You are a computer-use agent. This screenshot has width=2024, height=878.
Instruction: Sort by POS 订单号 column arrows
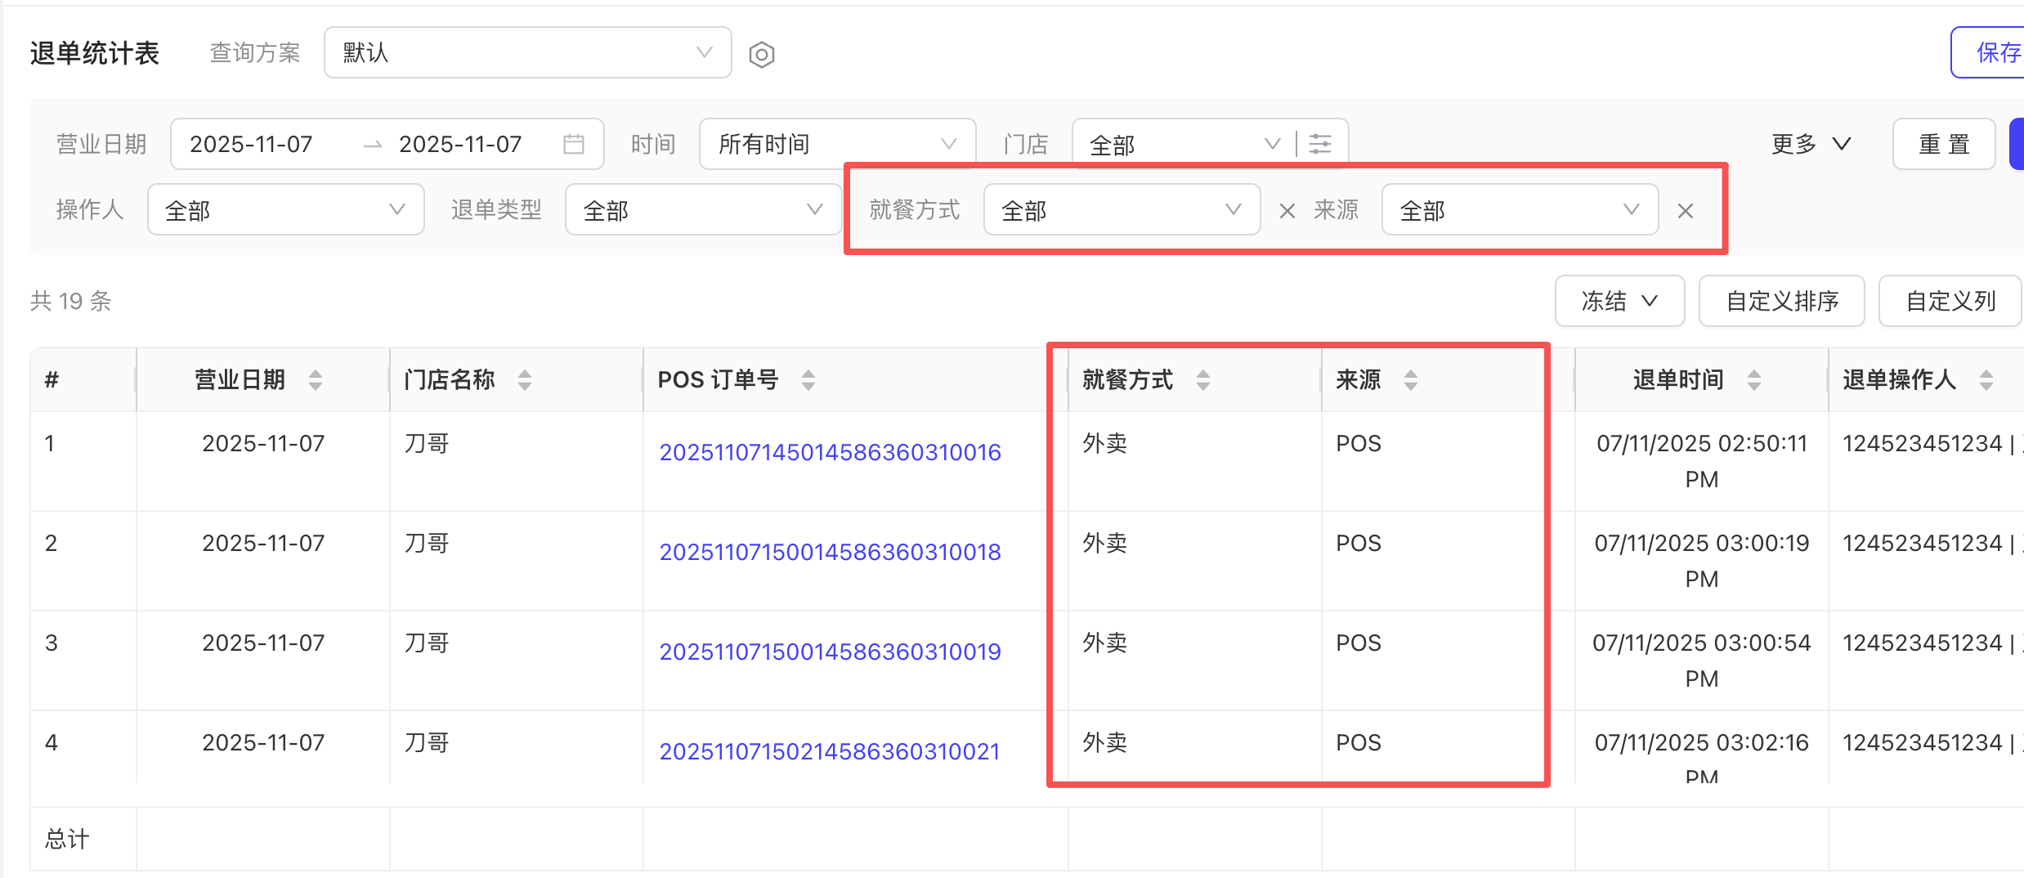pyautogui.click(x=808, y=379)
